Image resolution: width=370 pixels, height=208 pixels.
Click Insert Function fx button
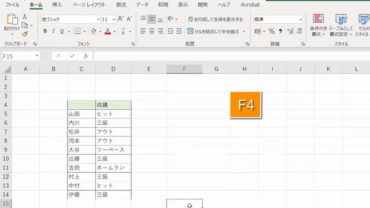86,56
